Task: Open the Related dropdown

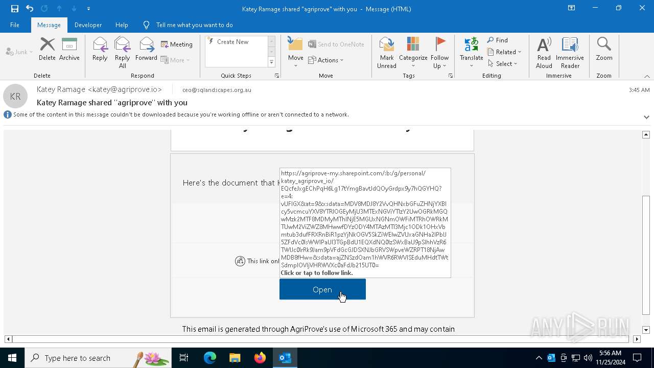Action: click(504, 52)
